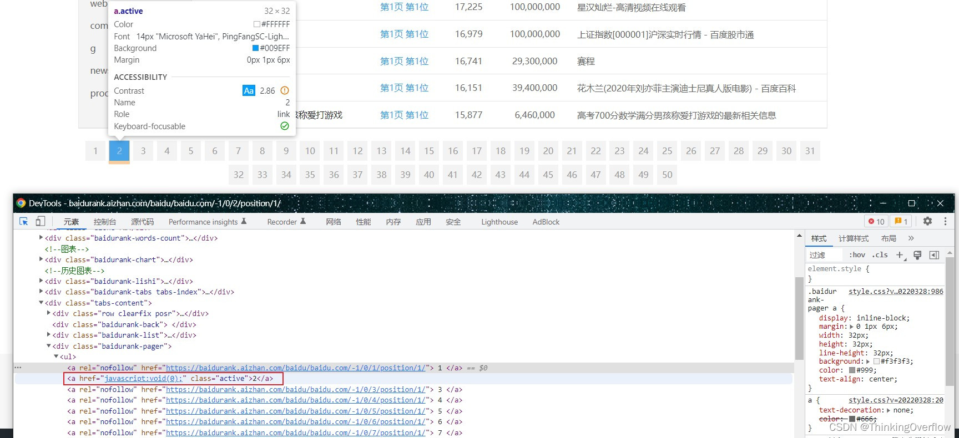Open the 网络 Network tab
959x438 pixels.
tap(334, 222)
